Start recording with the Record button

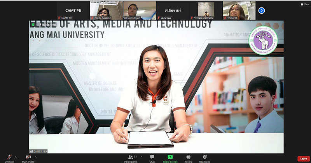coord(189,159)
